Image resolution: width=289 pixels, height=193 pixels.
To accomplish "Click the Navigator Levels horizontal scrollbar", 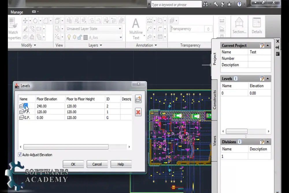I will coord(237,131).
